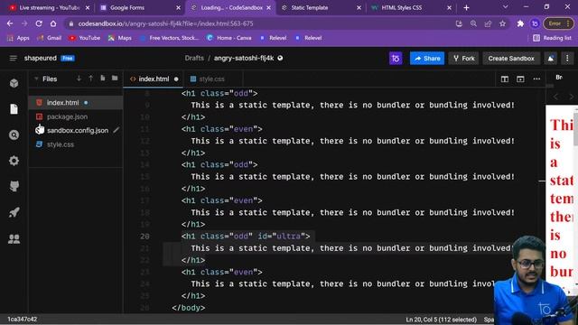
Task: Open the Explorer file icon in sidebar
Action: click(14, 109)
